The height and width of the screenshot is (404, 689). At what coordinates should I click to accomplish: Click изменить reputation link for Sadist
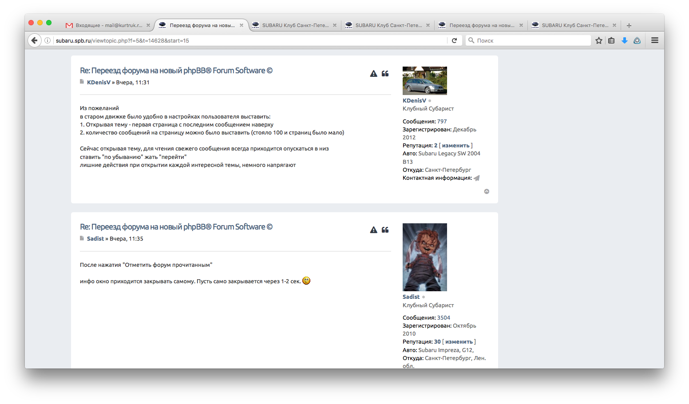[x=459, y=342]
